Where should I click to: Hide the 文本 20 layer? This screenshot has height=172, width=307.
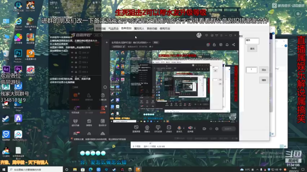pyautogui.click(x=72, y=53)
